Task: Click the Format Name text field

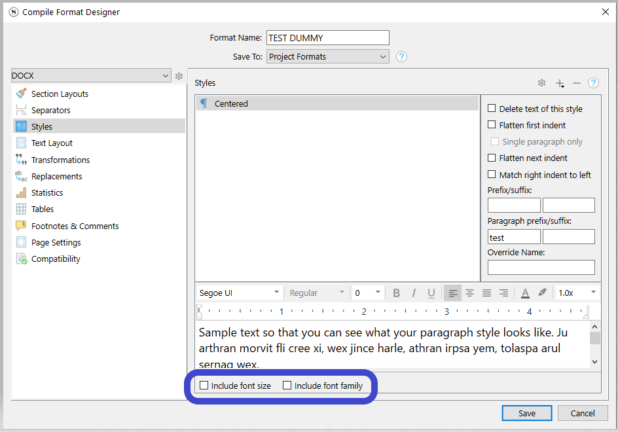Action: (327, 38)
